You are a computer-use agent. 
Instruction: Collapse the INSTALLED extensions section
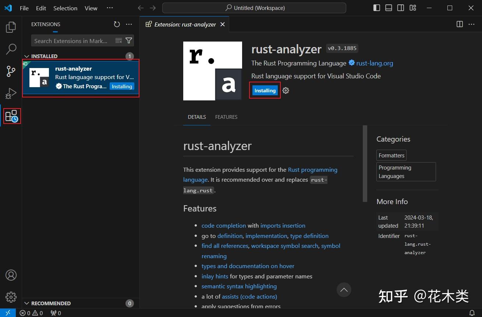26,56
